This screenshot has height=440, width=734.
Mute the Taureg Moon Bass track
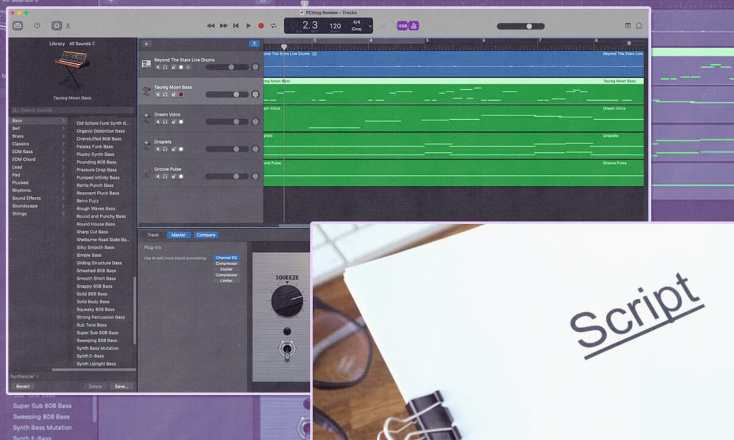pos(158,95)
